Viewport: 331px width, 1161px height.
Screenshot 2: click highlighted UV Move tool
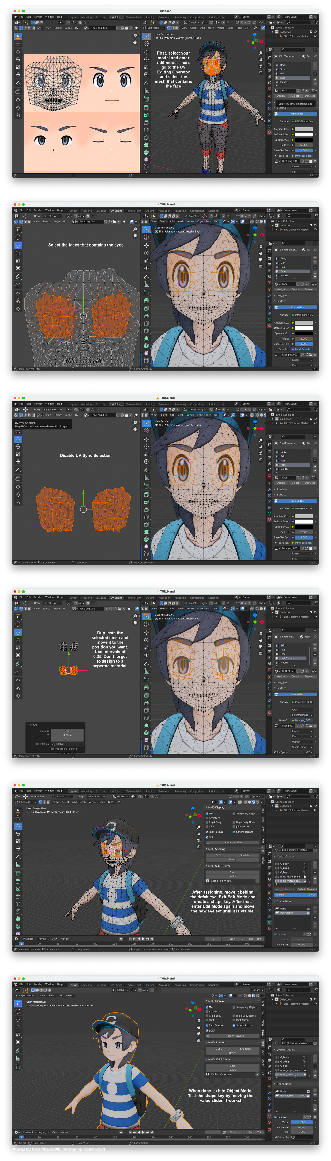(x=18, y=246)
